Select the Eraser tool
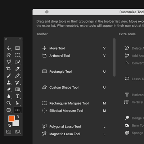The height and width of the screenshot is (144, 144). (9, 89)
